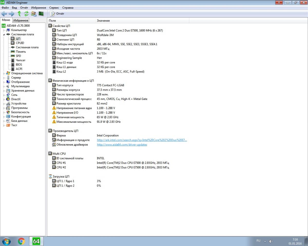The image size is (308, 246).
Task: Select the Конфигурация tree item
Action: [x=21, y=117]
